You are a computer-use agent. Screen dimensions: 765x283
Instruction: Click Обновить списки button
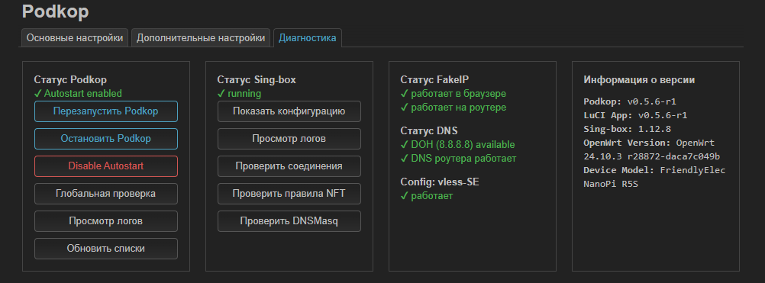[106, 249]
